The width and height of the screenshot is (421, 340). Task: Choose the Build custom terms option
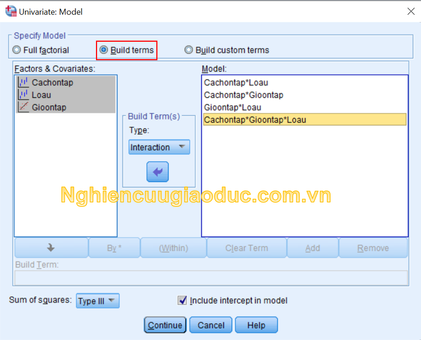[x=189, y=50]
